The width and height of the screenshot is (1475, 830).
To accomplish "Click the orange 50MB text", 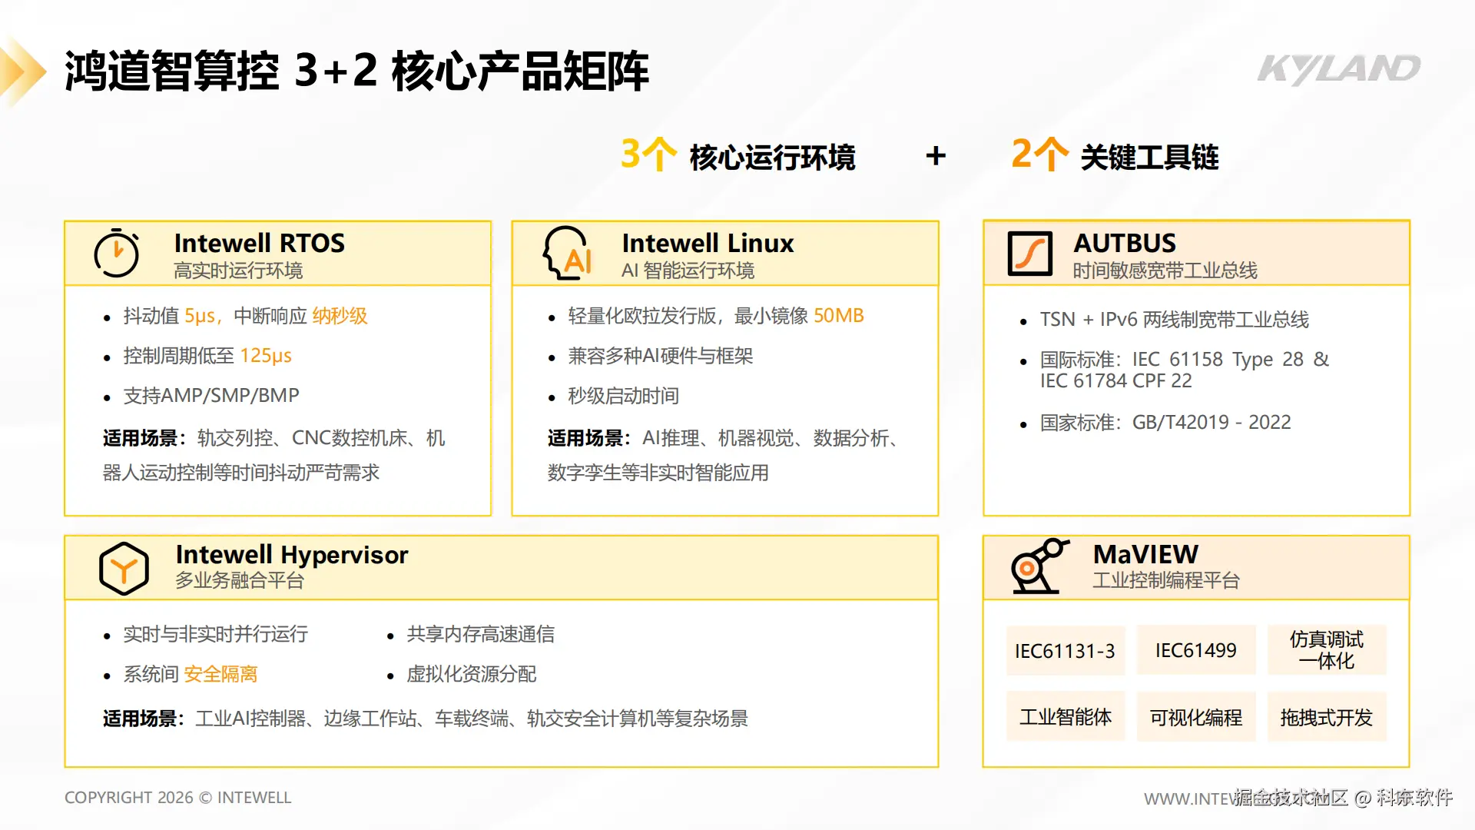I will 839,316.
